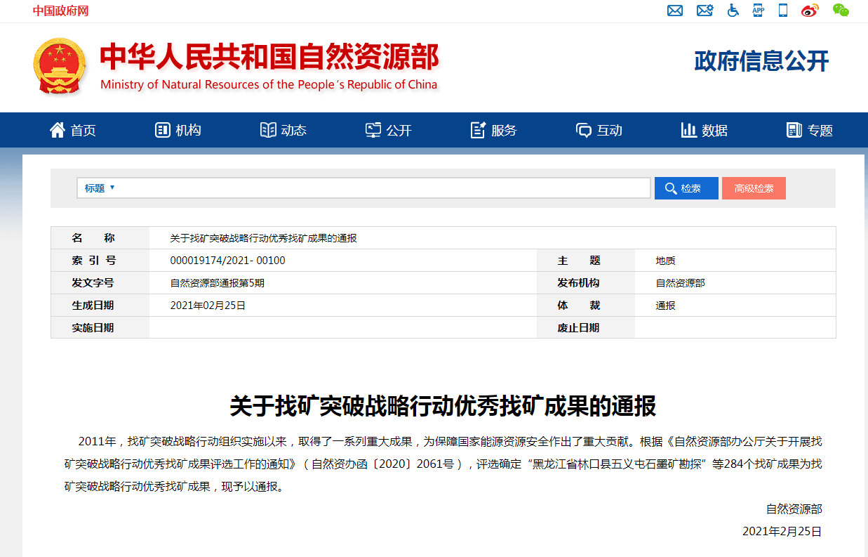Click the 废止日期 label
Screen dimensions: 868x557
(579, 328)
